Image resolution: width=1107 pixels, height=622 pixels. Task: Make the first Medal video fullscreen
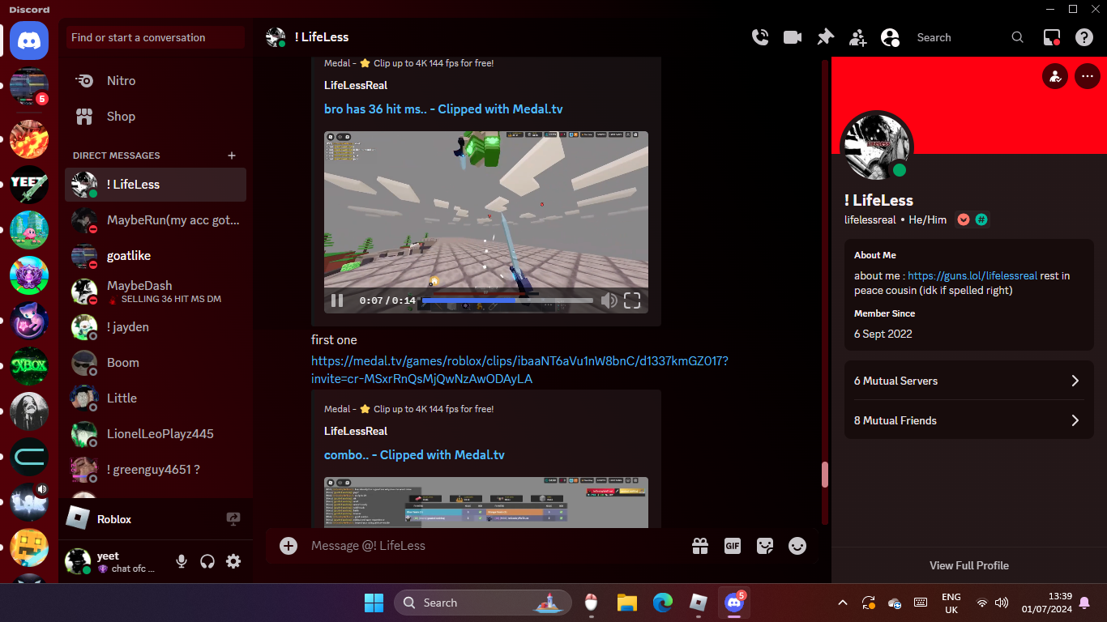coord(632,300)
